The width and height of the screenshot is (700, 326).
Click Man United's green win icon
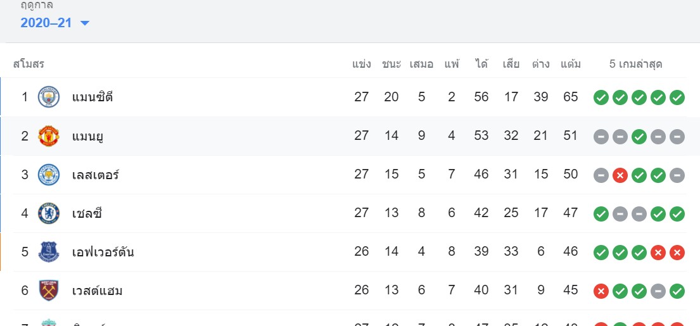639,137
